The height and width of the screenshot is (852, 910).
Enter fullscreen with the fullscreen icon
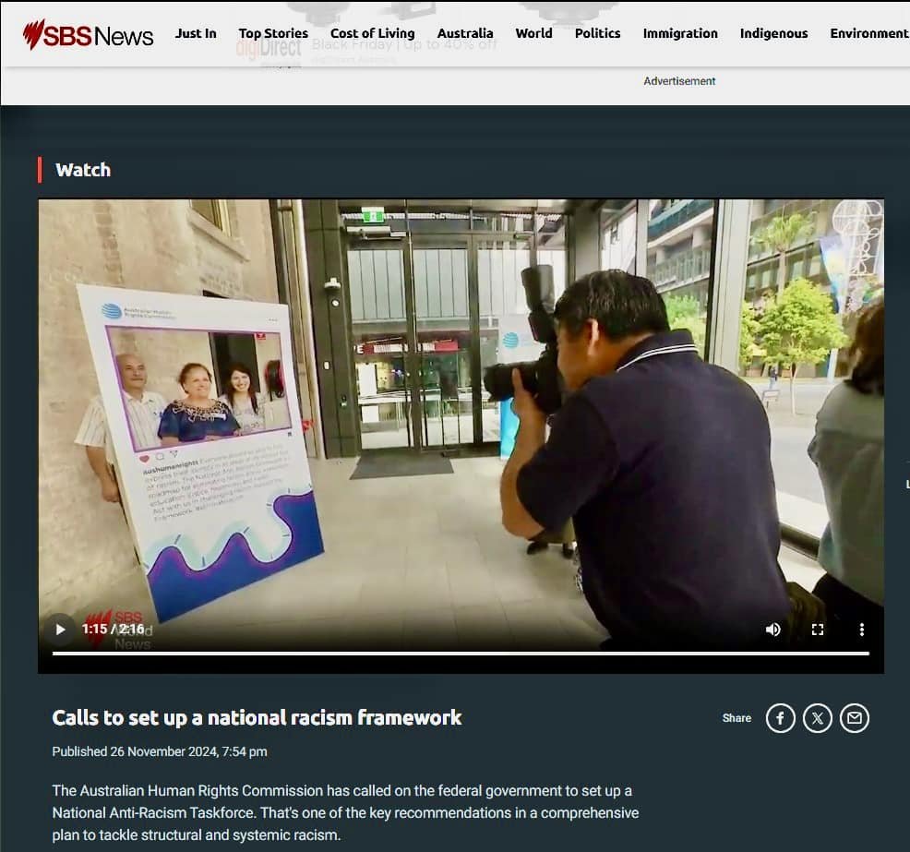point(818,630)
